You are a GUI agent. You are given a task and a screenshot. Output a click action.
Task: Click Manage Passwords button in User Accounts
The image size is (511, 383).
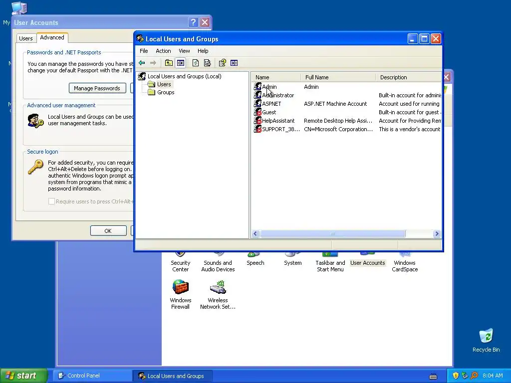pyautogui.click(x=97, y=88)
